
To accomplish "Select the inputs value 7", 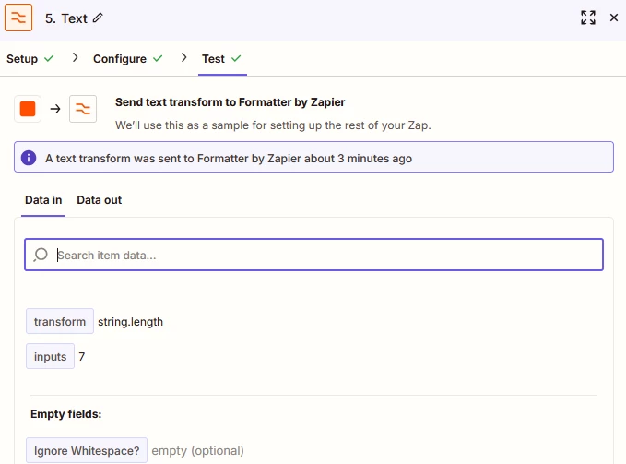I will pos(82,356).
